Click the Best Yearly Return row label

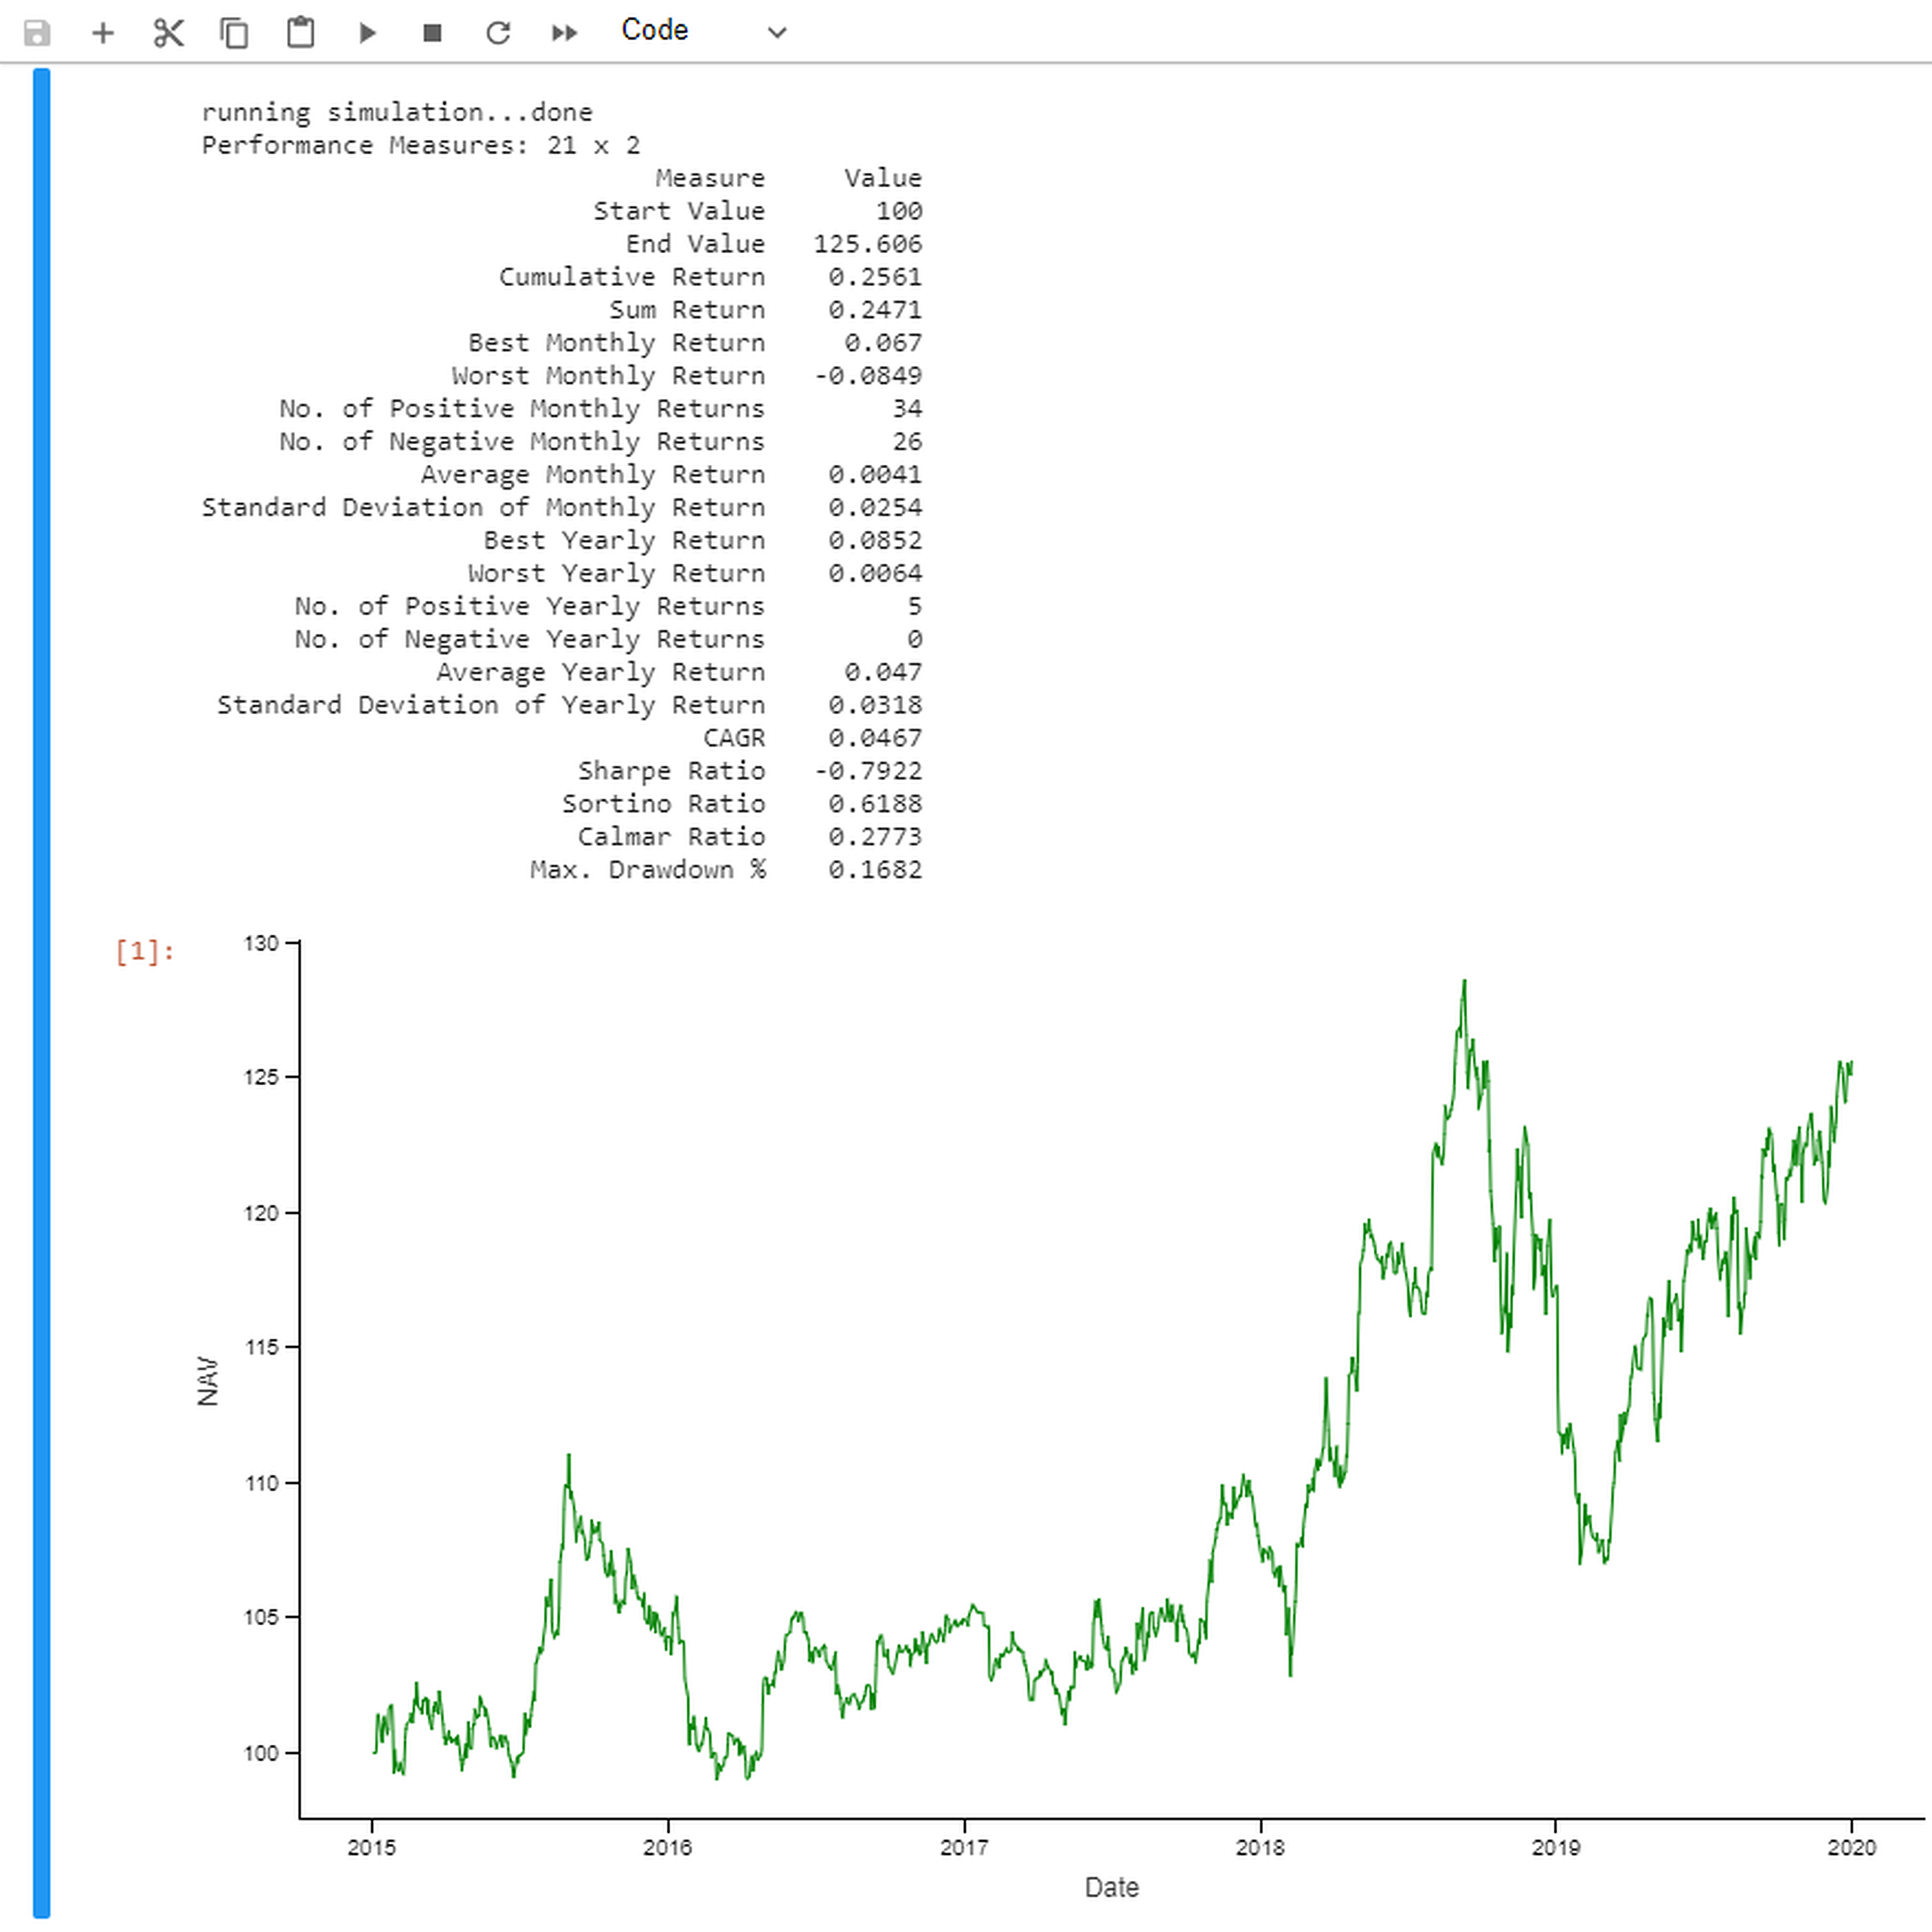click(x=624, y=541)
